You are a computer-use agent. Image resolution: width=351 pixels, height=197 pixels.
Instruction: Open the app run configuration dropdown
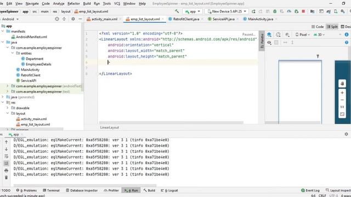pyautogui.click(x=193, y=11)
